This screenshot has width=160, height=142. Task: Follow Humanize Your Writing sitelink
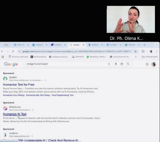coord(14,95)
